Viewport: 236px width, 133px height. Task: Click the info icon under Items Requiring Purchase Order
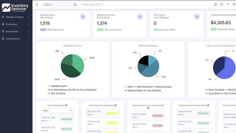point(148,108)
